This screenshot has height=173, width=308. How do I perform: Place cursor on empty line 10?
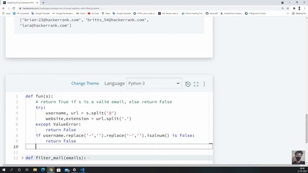click(119, 147)
